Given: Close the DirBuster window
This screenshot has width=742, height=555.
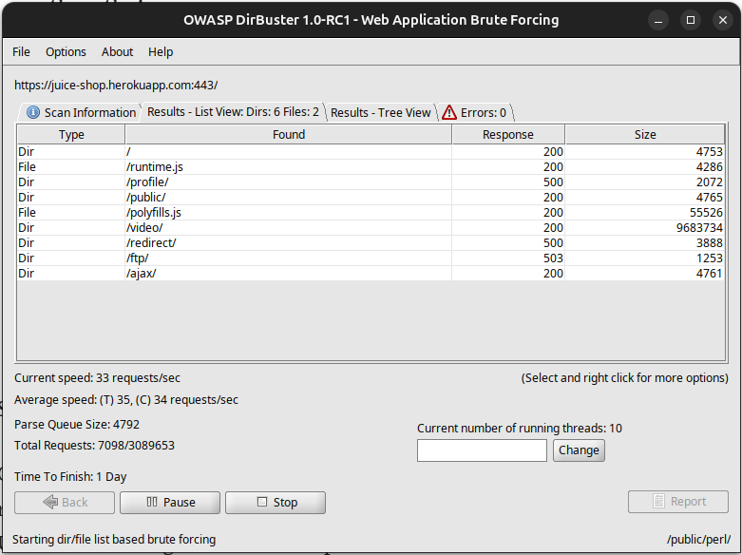Looking at the screenshot, I should [x=723, y=20].
